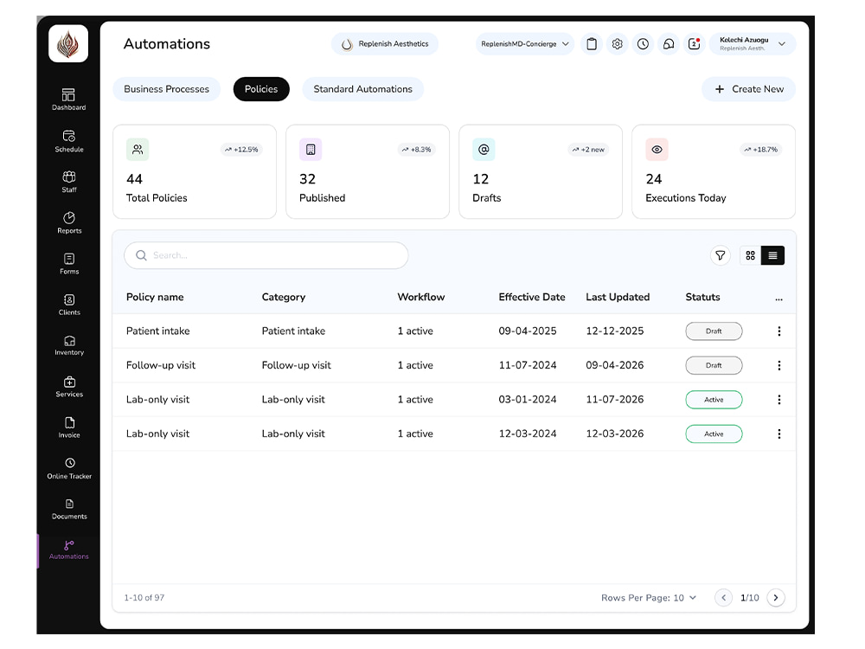Open Services from the sidebar

[69, 387]
